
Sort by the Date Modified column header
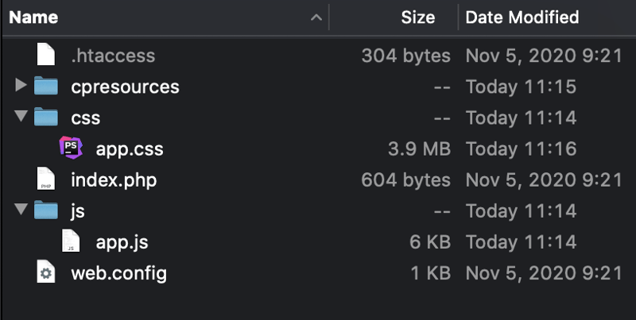pos(522,17)
